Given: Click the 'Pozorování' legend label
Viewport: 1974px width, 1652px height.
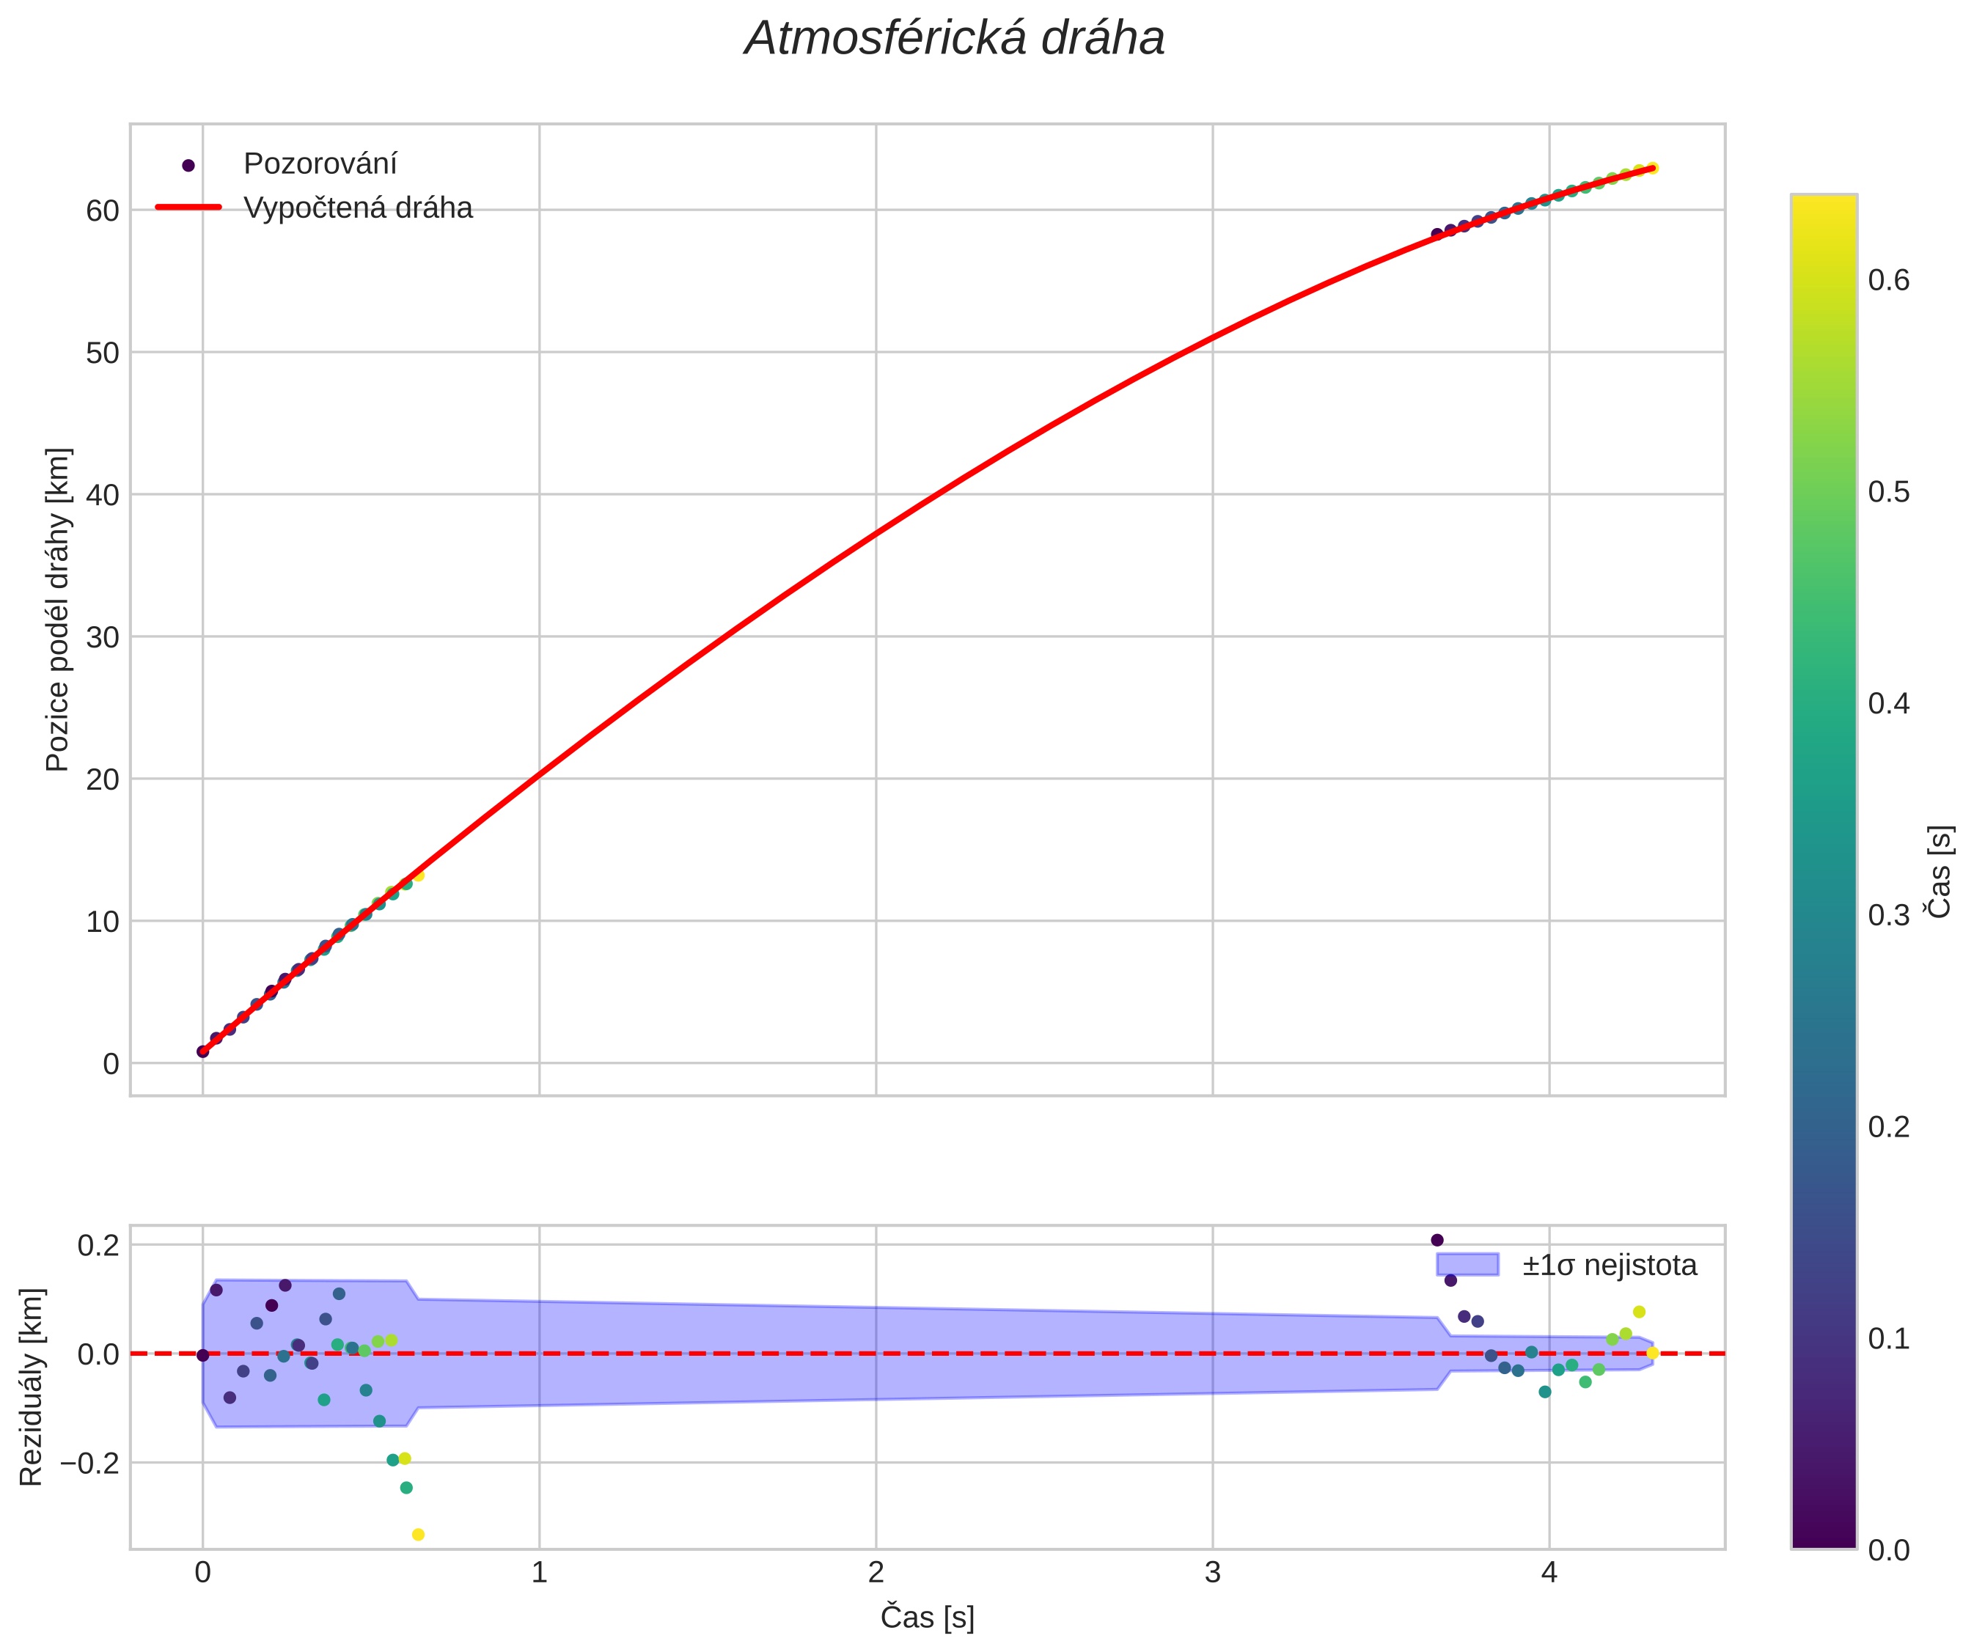Looking at the screenshot, I should click(320, 164).
